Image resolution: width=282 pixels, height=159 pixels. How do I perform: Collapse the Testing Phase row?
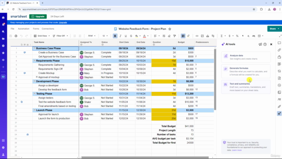pos(34,94)
